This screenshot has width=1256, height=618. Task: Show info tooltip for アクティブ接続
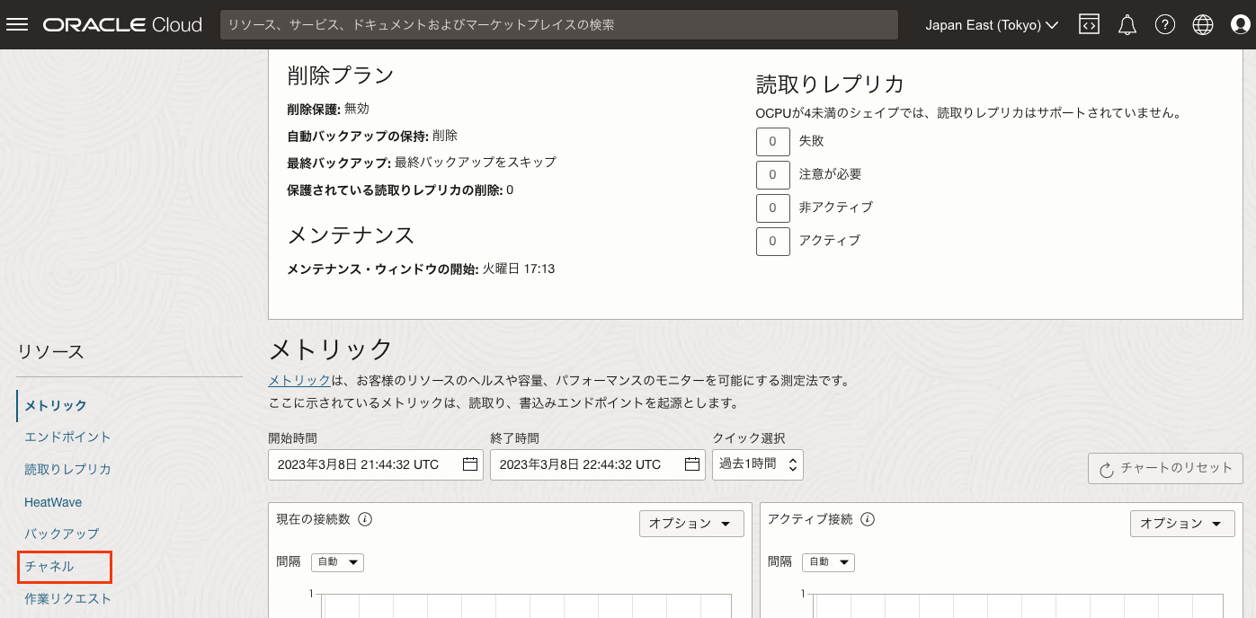(868, 519)
